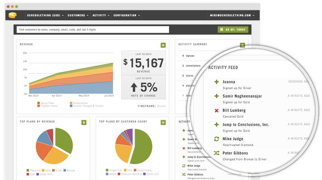Click the Platinum legend swatch
The width and height of the screenshot is (322, 180).
28,170
